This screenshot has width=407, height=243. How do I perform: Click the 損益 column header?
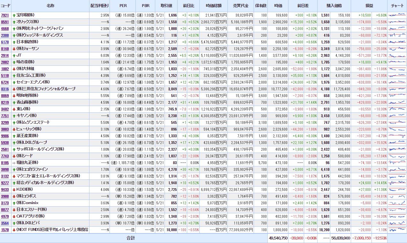point(369,6)
